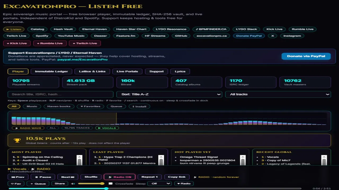Click the Most Played list scrollbar

coord(79,160)
